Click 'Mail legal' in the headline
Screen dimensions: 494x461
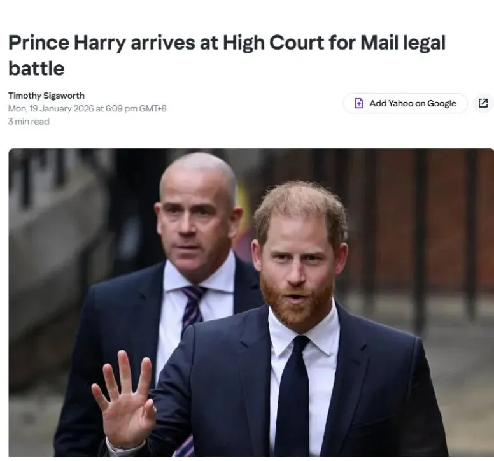[x=403, y=43]
